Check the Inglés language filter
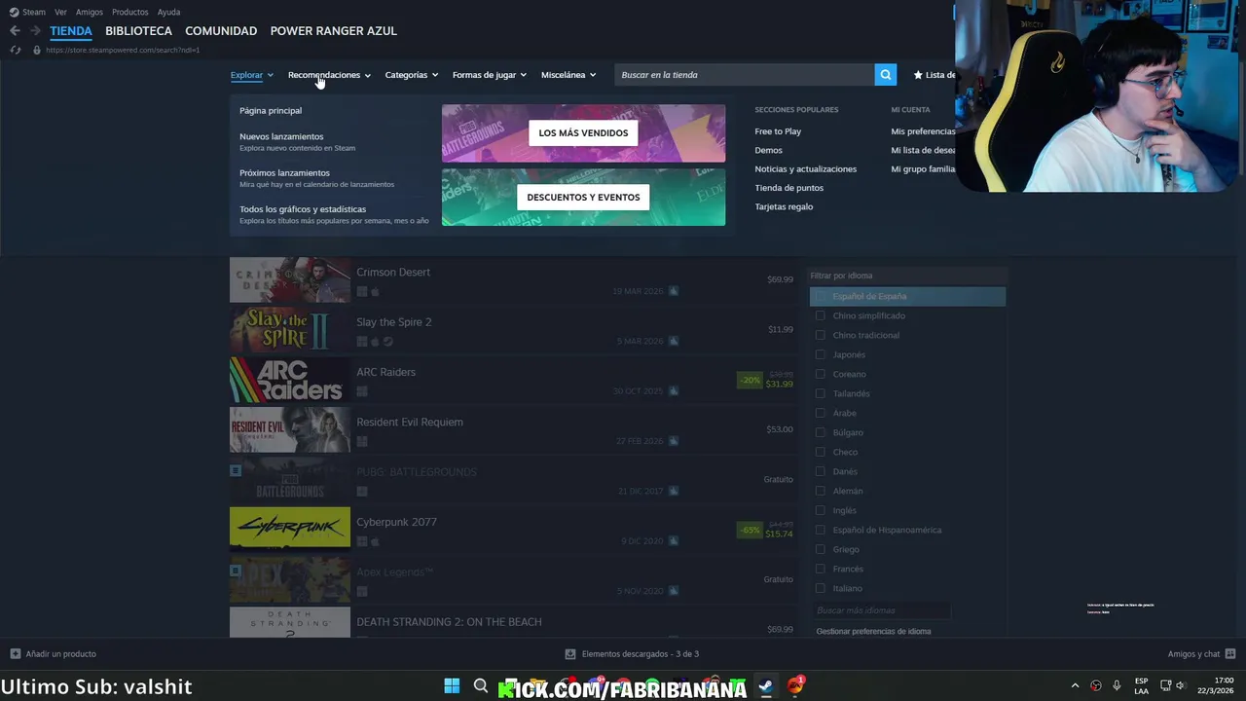1246x701 pixels. [x=820, y=510]
